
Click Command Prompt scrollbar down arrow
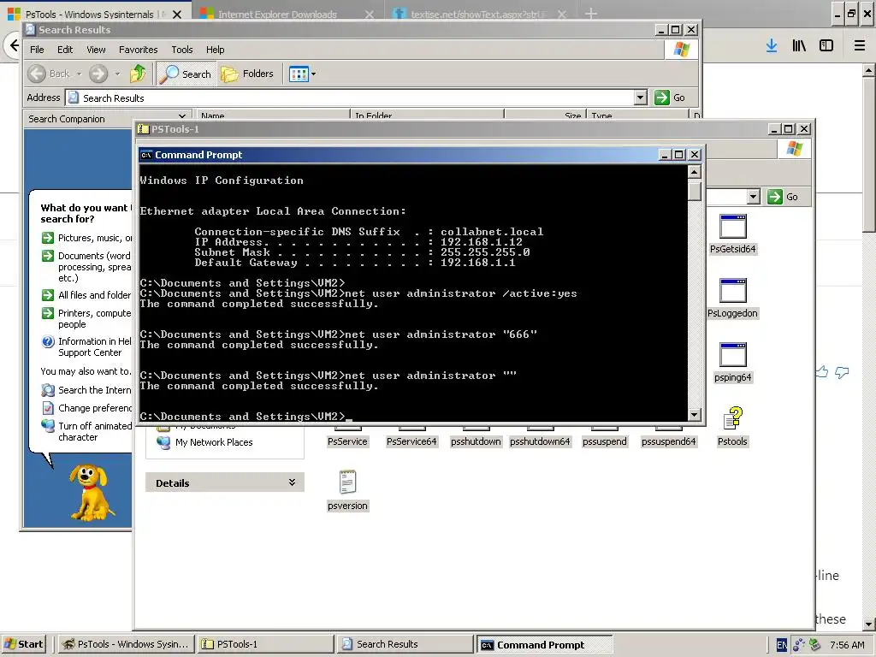pos(695,415)
